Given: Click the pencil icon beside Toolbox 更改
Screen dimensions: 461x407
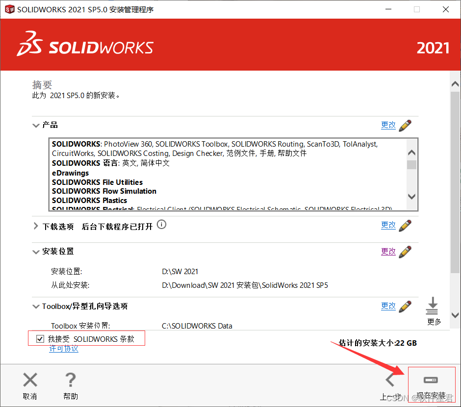Looking at the screenshot, I should click(x=405, y=306).
